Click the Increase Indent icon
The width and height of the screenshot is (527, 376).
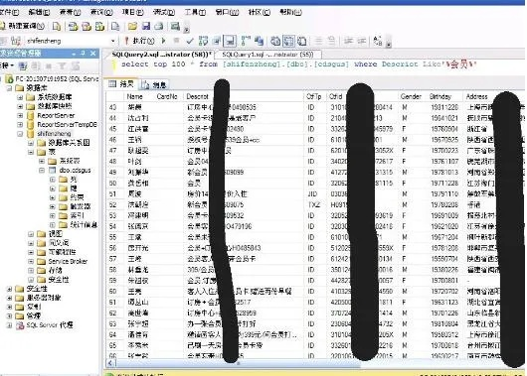361,41
